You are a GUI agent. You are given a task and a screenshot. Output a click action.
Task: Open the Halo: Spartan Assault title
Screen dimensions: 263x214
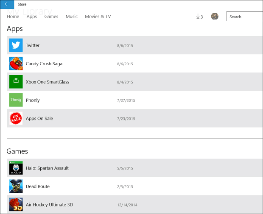[47, 168]
